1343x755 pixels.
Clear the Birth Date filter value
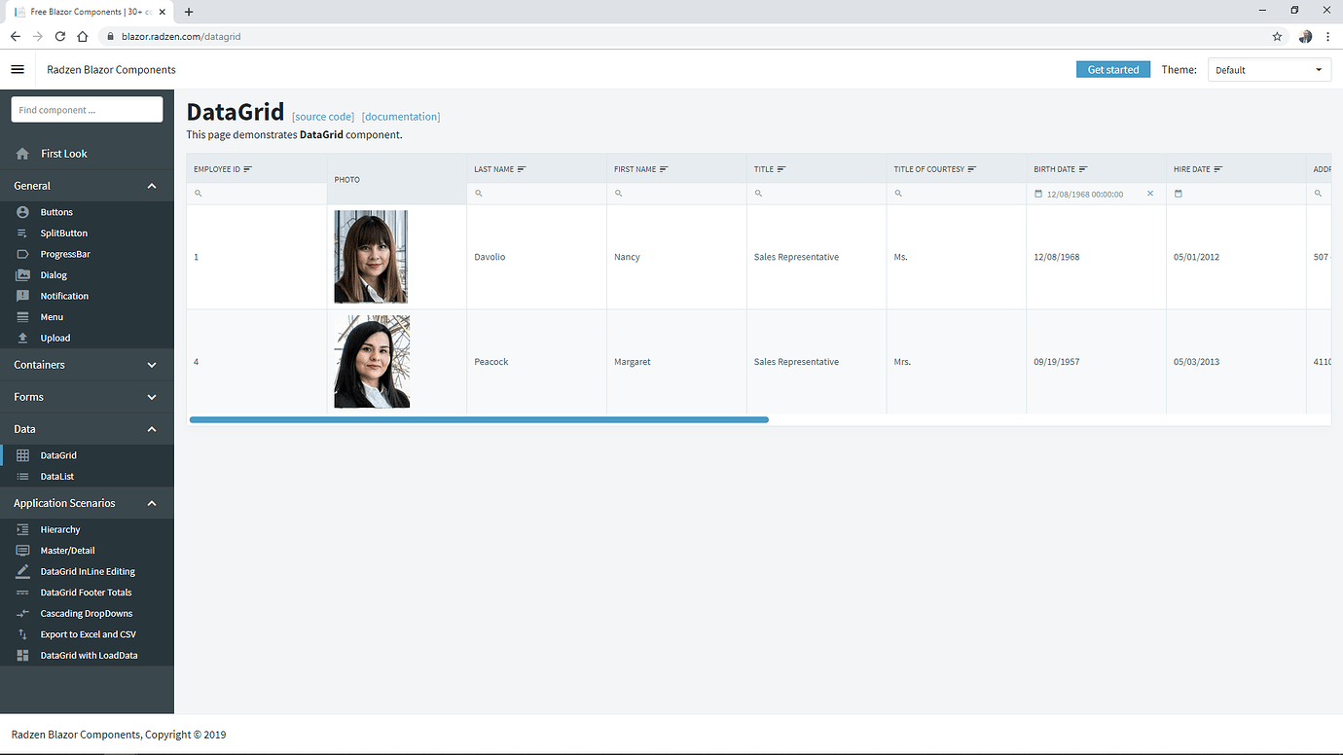coord(1150,194)
